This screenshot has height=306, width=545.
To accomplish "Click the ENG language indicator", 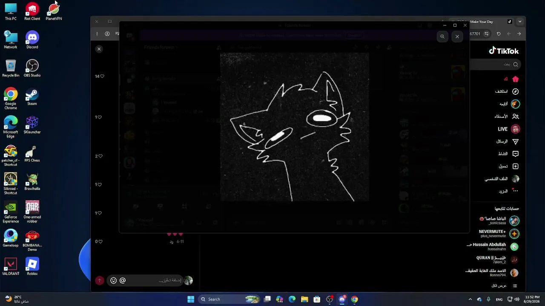I will (499, 300).
